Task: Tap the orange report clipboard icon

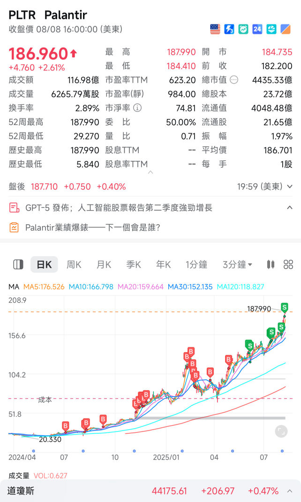Action: 14,227
